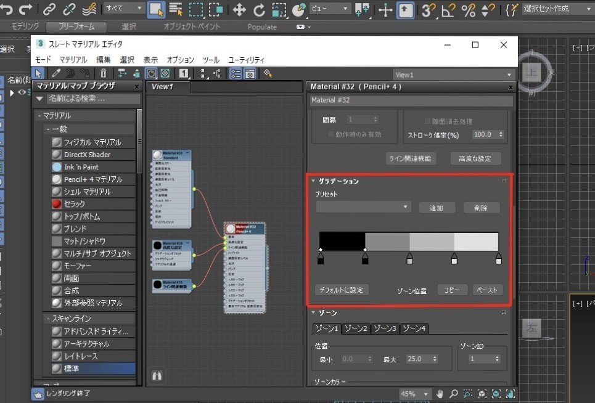Screen dimensions: 595x403
Task: Undo the last action in main toolbar
Action: click(x=6, y=9)
